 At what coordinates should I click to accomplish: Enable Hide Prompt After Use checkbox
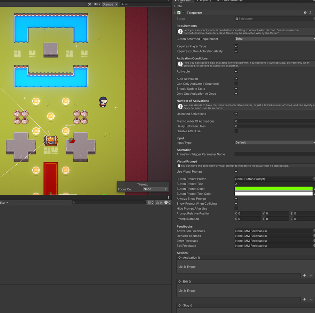pyautogui.click(x=236, y=209)
